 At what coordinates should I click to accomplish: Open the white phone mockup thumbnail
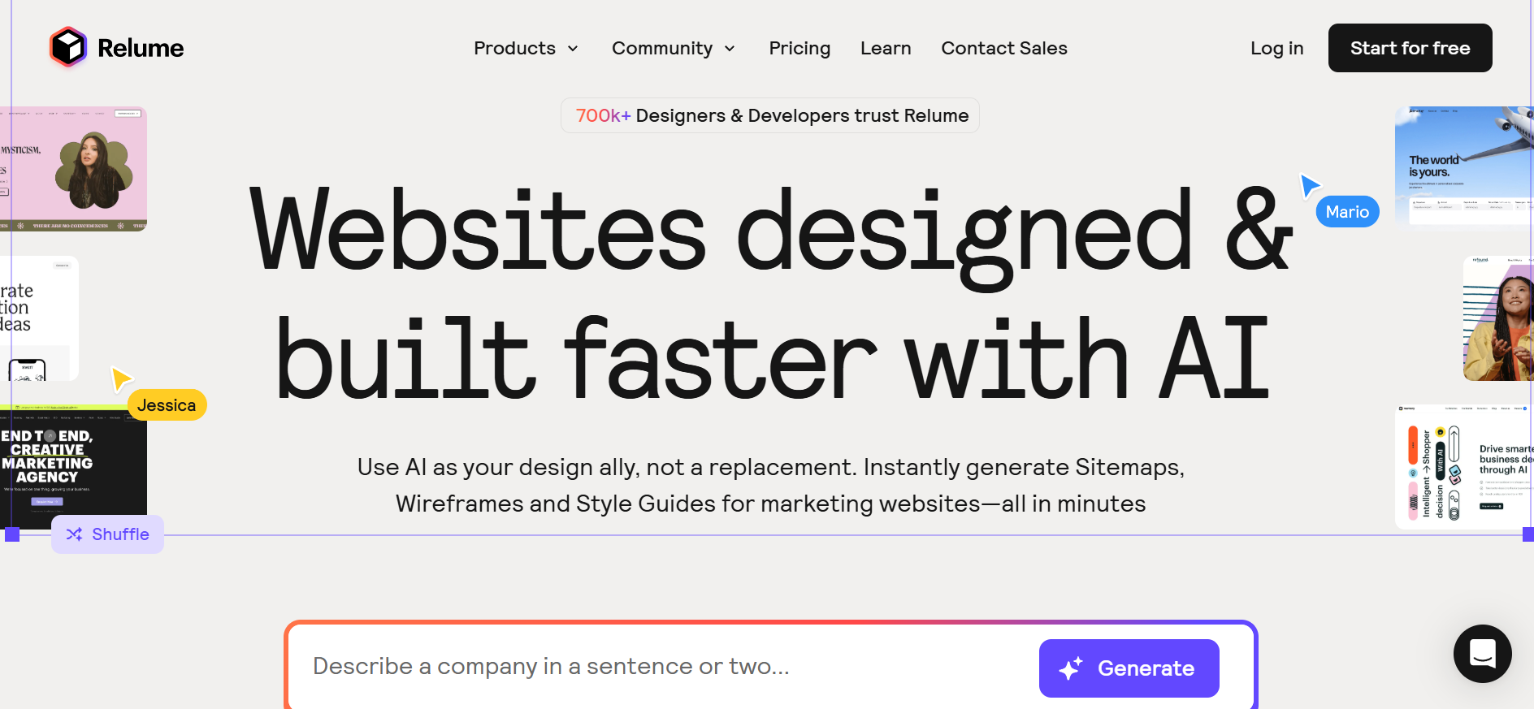(39, 318)
